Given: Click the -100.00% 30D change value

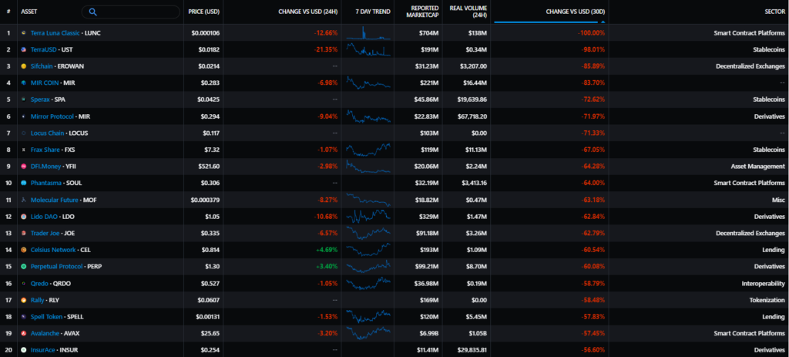Looking at the screenshot, I should coord(591,32).
